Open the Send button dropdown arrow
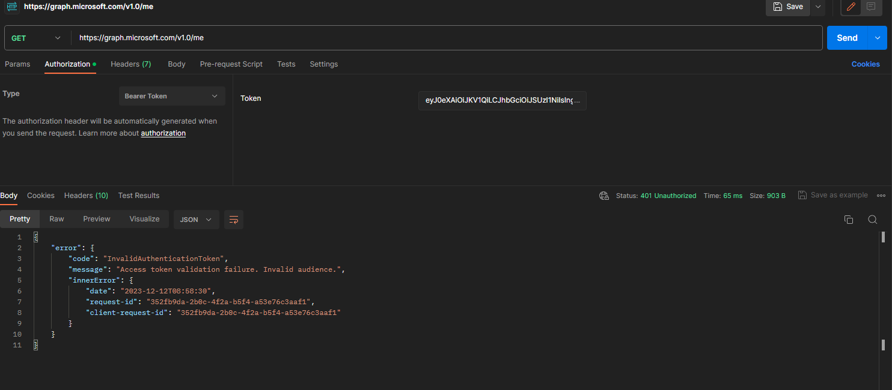The height and width of the screenshot is (390, 892). (x=878, y=38)
